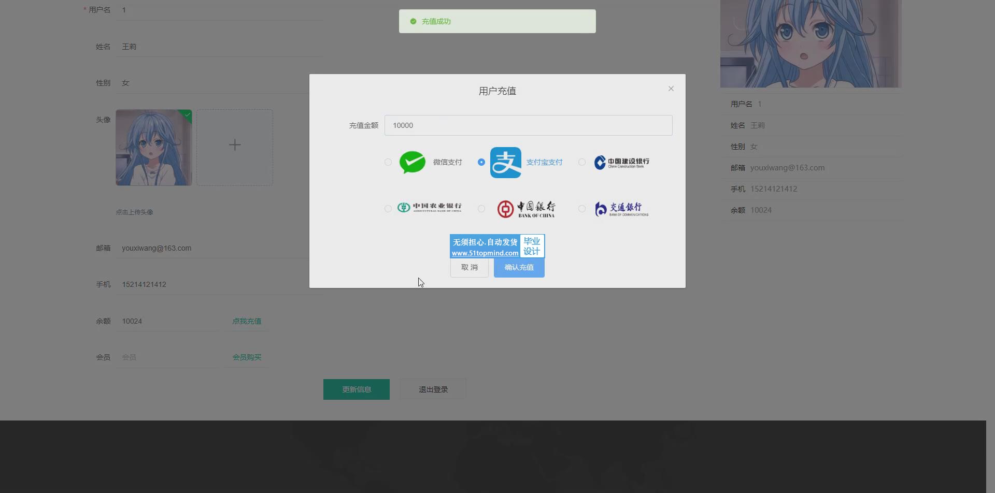Select China Construction Bank radio button

click(x=582, y=162)
